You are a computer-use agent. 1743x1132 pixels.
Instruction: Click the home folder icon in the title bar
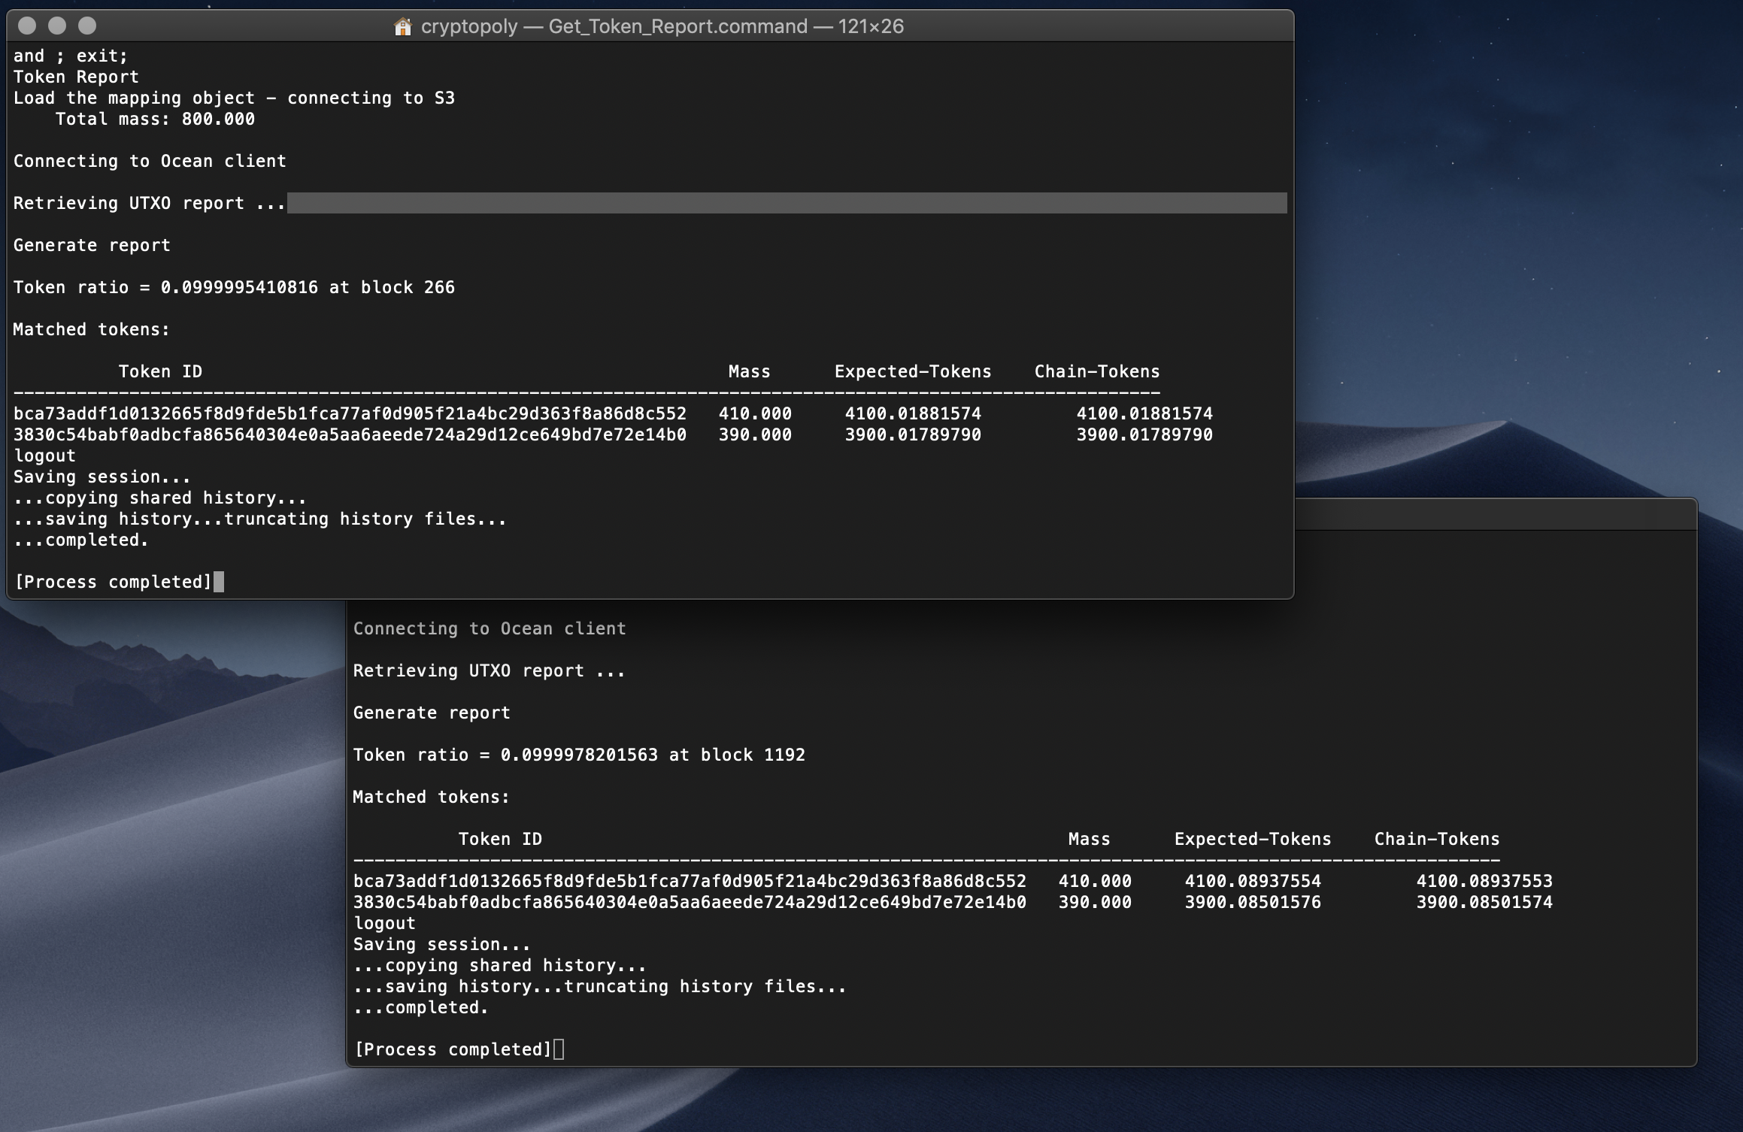click(x=403, y=27)
